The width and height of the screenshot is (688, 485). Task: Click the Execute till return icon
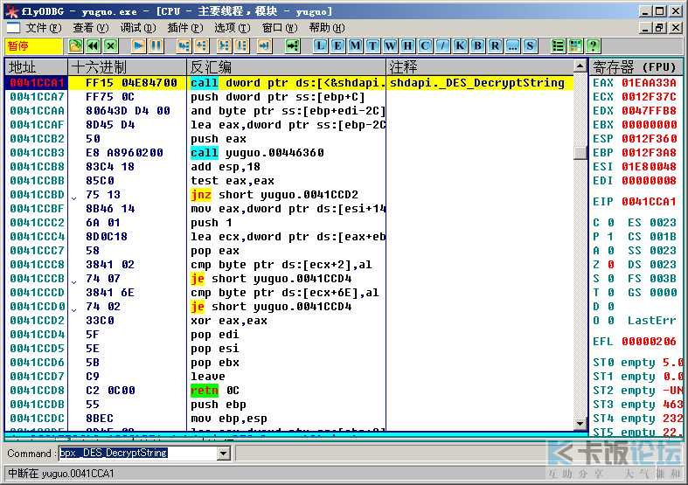[264, 45]
